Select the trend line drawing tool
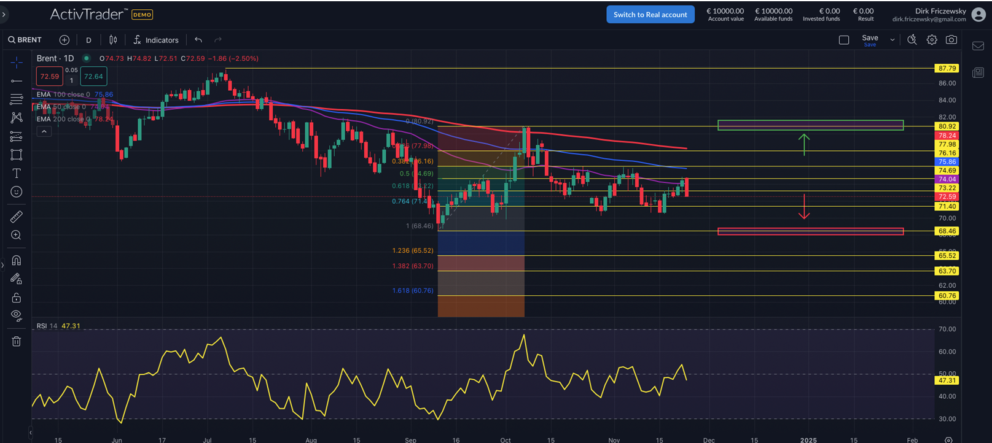This screenshot has width=992, height=443. point(17,81)
